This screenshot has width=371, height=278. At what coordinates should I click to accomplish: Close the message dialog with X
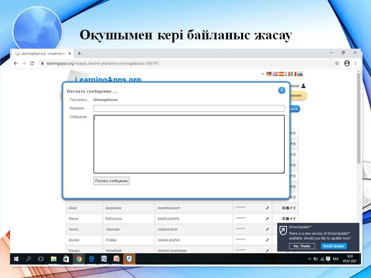pos(282,90)
